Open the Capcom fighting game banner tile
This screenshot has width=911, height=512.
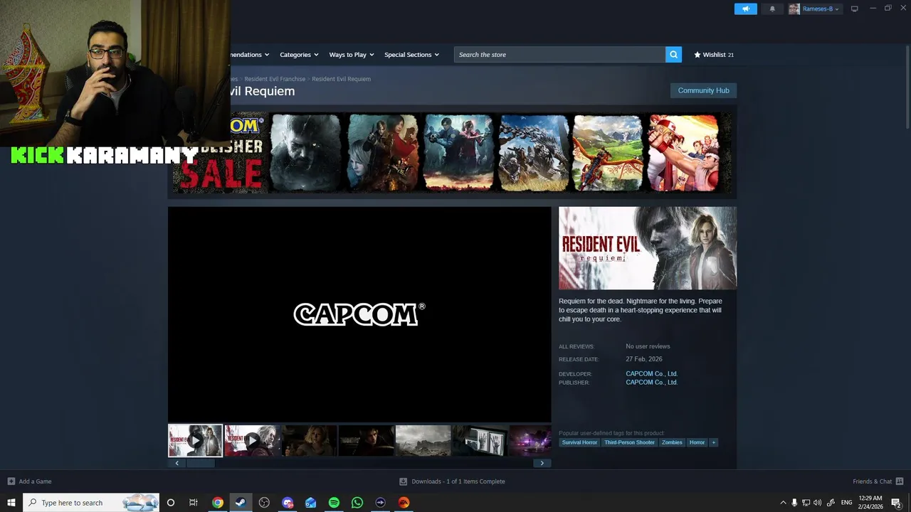pyautogui.click(x=683, y=153)
